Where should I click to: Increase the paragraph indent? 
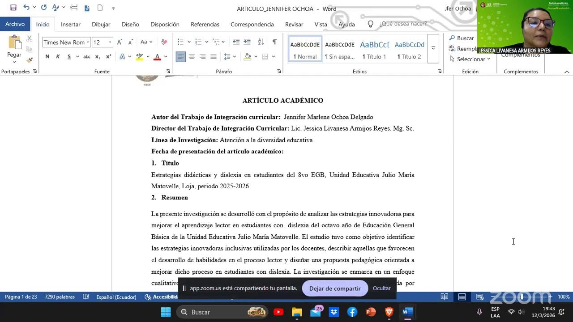tap(247, 42)
